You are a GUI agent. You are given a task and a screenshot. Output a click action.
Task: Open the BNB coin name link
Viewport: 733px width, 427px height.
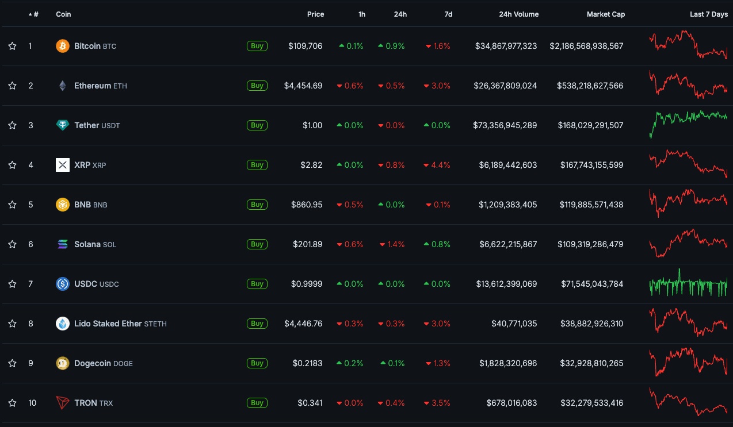coord(91,205)
